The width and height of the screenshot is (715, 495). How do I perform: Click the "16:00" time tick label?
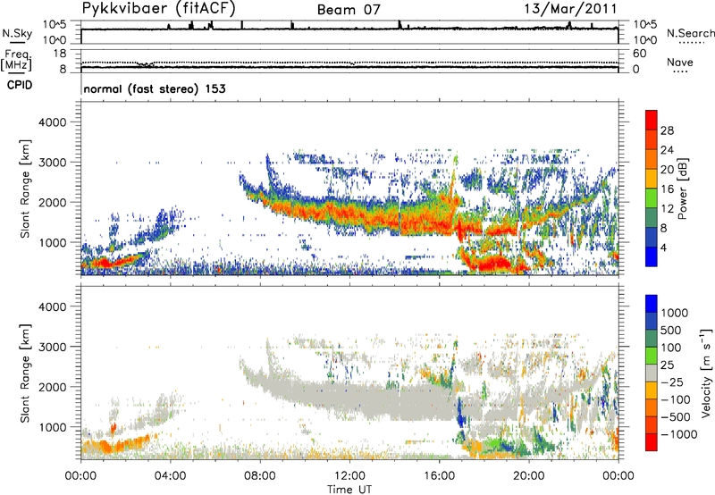(x=439, y=476)
